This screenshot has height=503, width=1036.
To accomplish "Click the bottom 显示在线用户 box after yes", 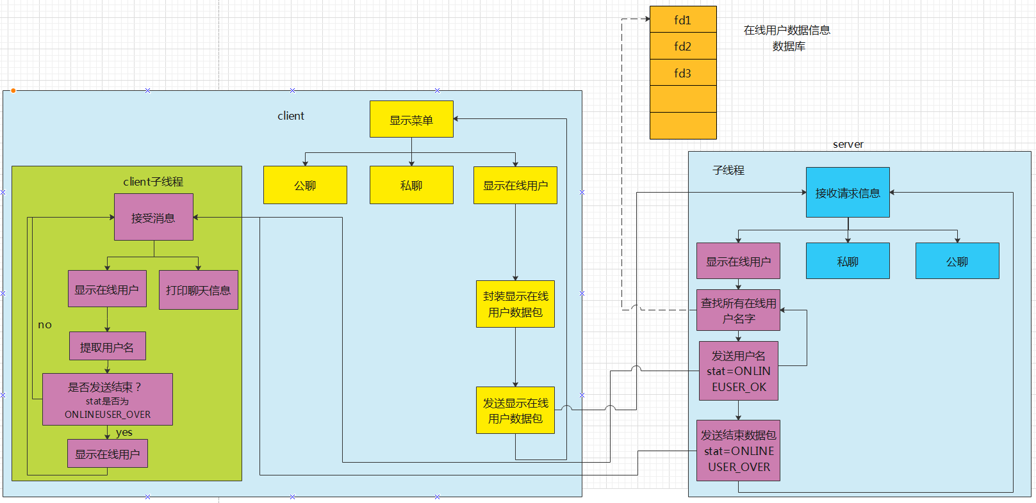I will point(108,454).
